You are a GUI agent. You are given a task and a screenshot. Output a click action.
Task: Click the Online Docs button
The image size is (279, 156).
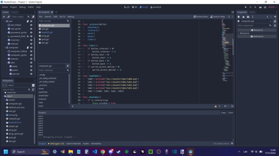click(x=201, y=17)
